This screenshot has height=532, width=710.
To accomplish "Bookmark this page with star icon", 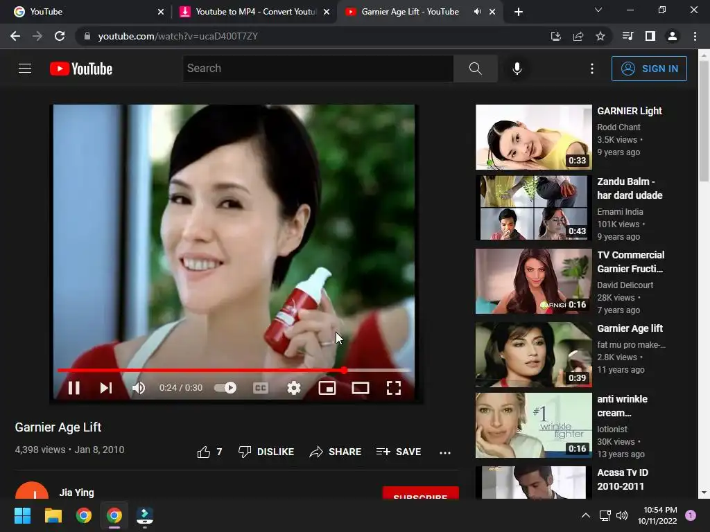I will (x=600, y=36).
